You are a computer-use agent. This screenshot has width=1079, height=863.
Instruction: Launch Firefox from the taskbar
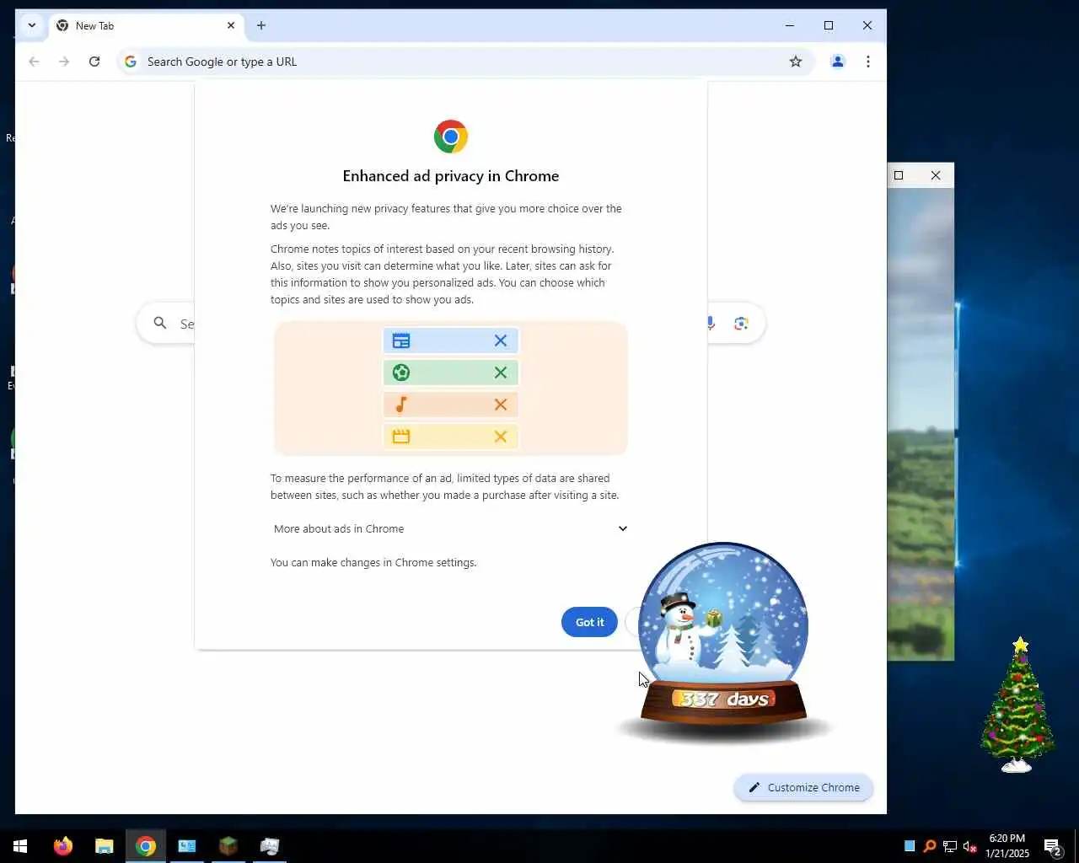click(63, 846)
